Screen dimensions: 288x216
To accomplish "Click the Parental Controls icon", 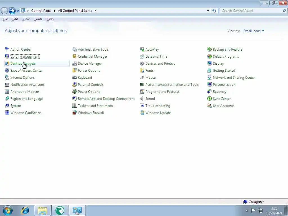I will coord(74,84).
